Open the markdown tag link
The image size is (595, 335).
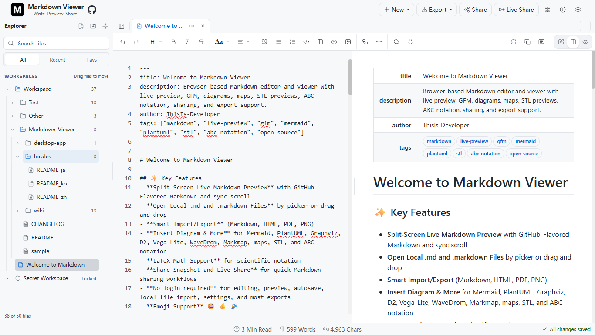(439, 141)
